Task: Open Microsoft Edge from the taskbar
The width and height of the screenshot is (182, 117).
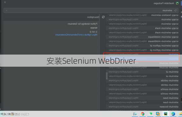Action: 173,114
